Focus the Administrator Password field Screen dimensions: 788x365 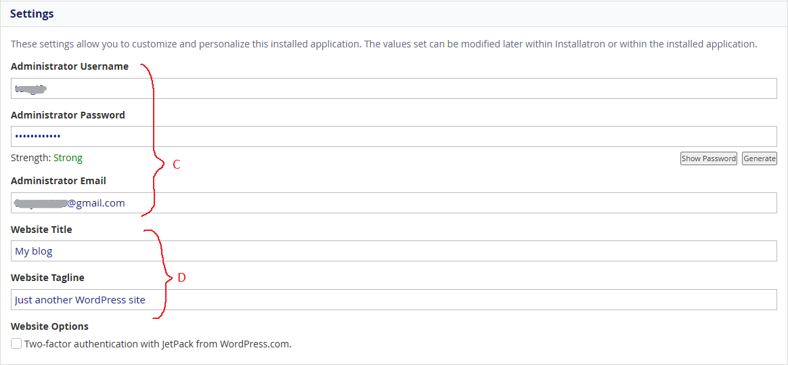point(393,136)
